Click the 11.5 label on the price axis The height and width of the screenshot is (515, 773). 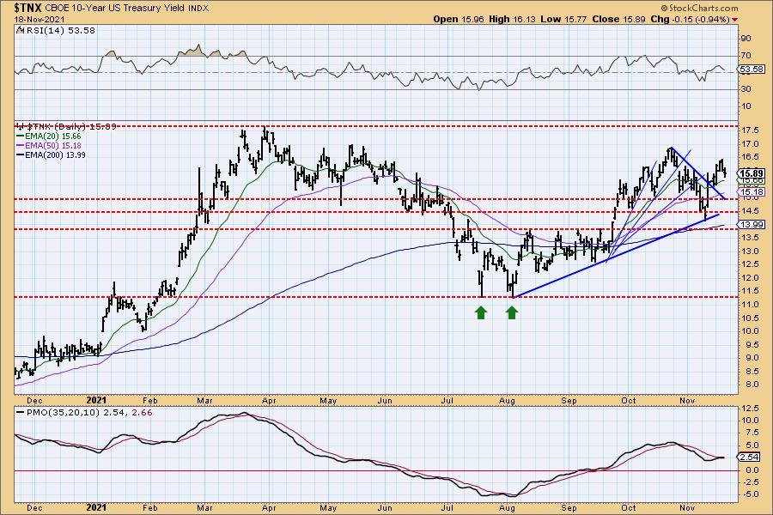(x=749, y=291)
